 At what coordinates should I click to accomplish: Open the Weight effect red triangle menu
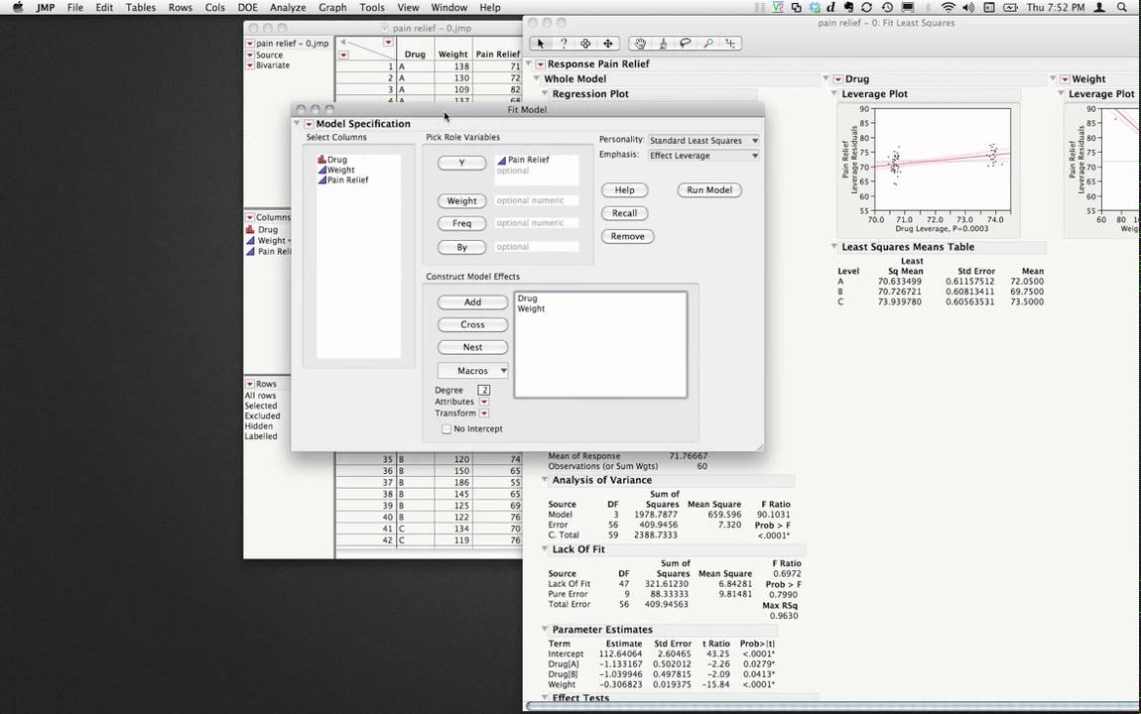pos(1065,79)
